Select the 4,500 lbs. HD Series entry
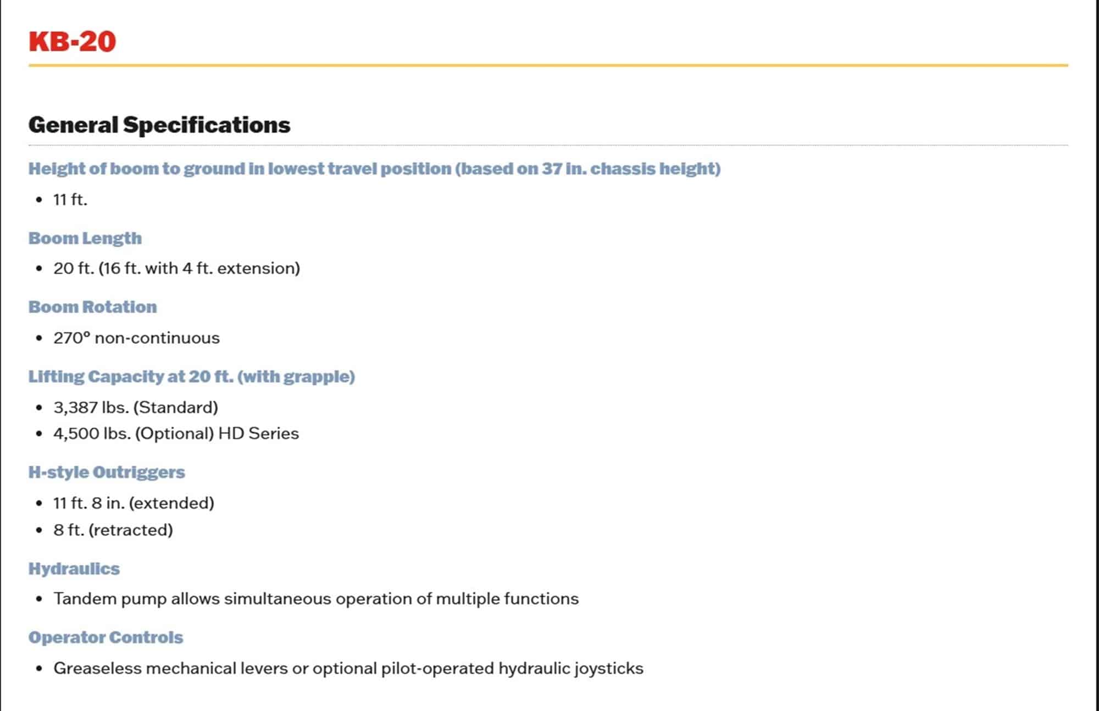Viewport: 1099px width, 711px height. point(176,434)
